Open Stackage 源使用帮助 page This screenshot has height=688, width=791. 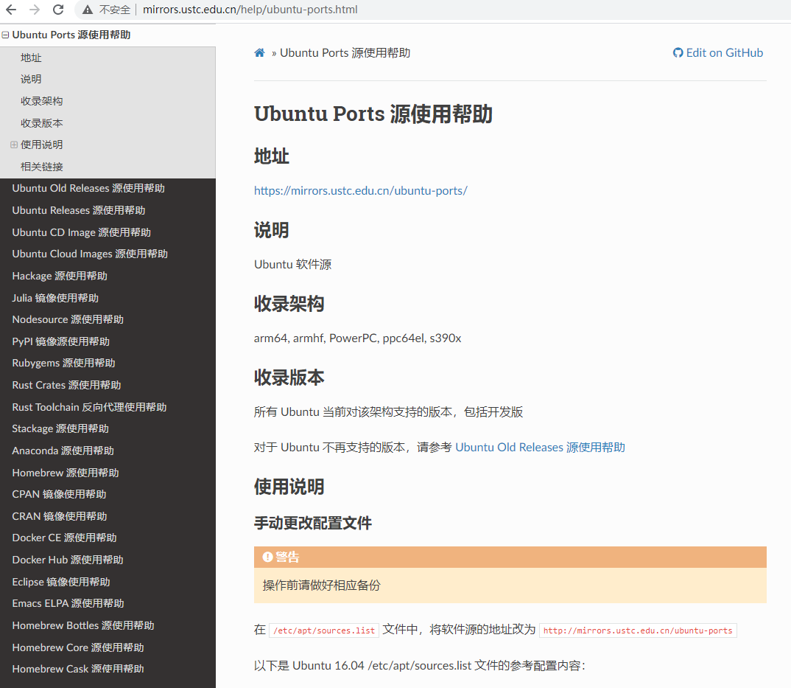[60, 428]
